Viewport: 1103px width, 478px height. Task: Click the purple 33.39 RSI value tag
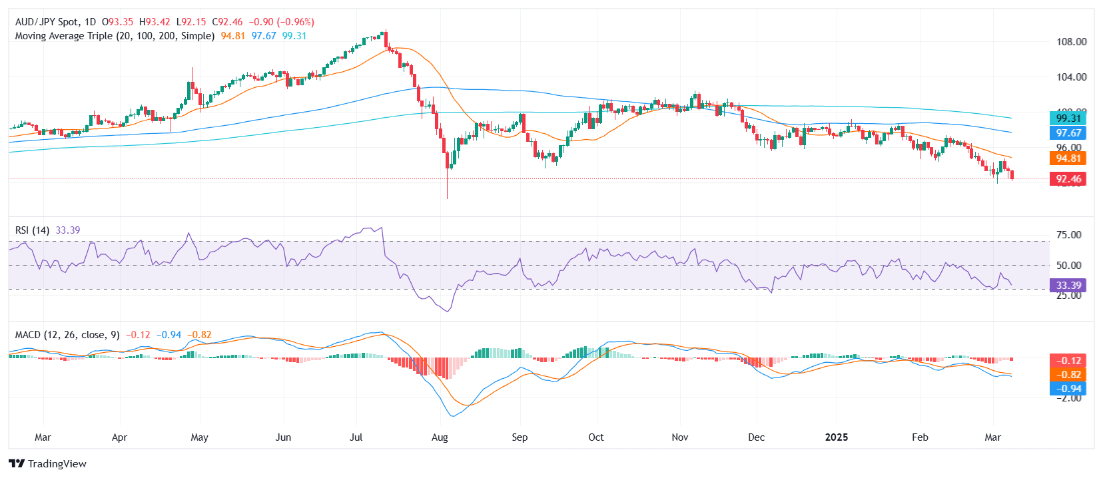click(1068, 286)
